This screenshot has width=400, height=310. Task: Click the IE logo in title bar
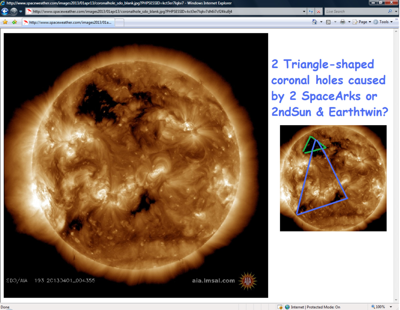3,3
